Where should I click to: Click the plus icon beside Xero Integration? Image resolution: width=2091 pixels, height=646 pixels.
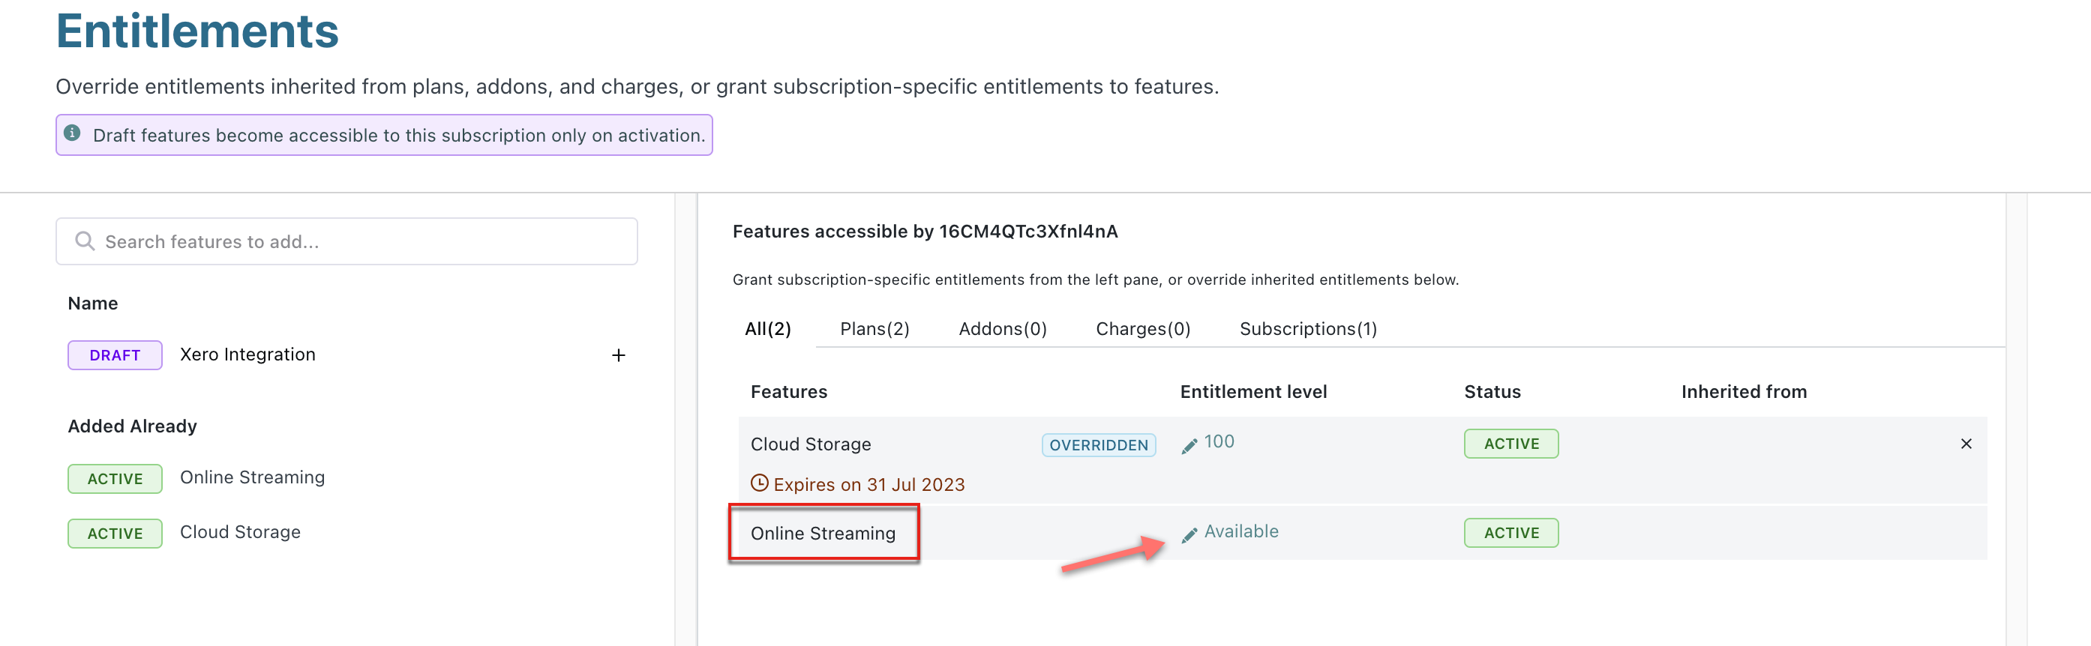coord(619,355)
